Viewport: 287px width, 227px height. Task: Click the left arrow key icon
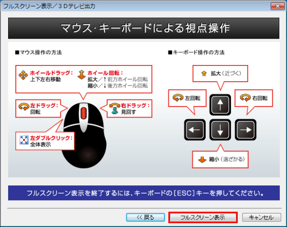pos(196,129)
